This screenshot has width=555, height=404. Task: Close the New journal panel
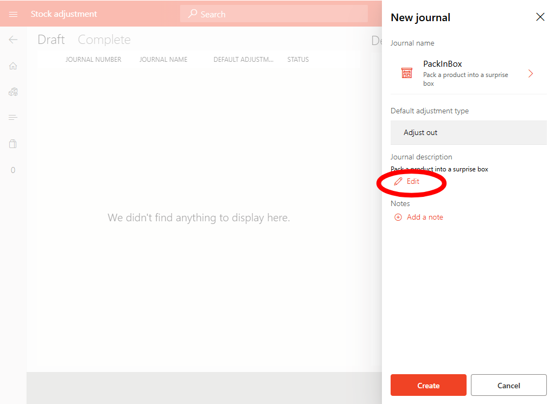[x=540, y=17]
